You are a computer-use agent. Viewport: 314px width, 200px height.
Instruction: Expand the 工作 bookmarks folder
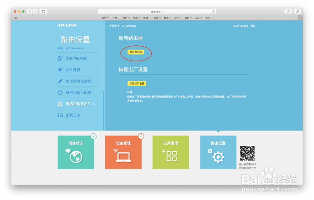point(178,18)
